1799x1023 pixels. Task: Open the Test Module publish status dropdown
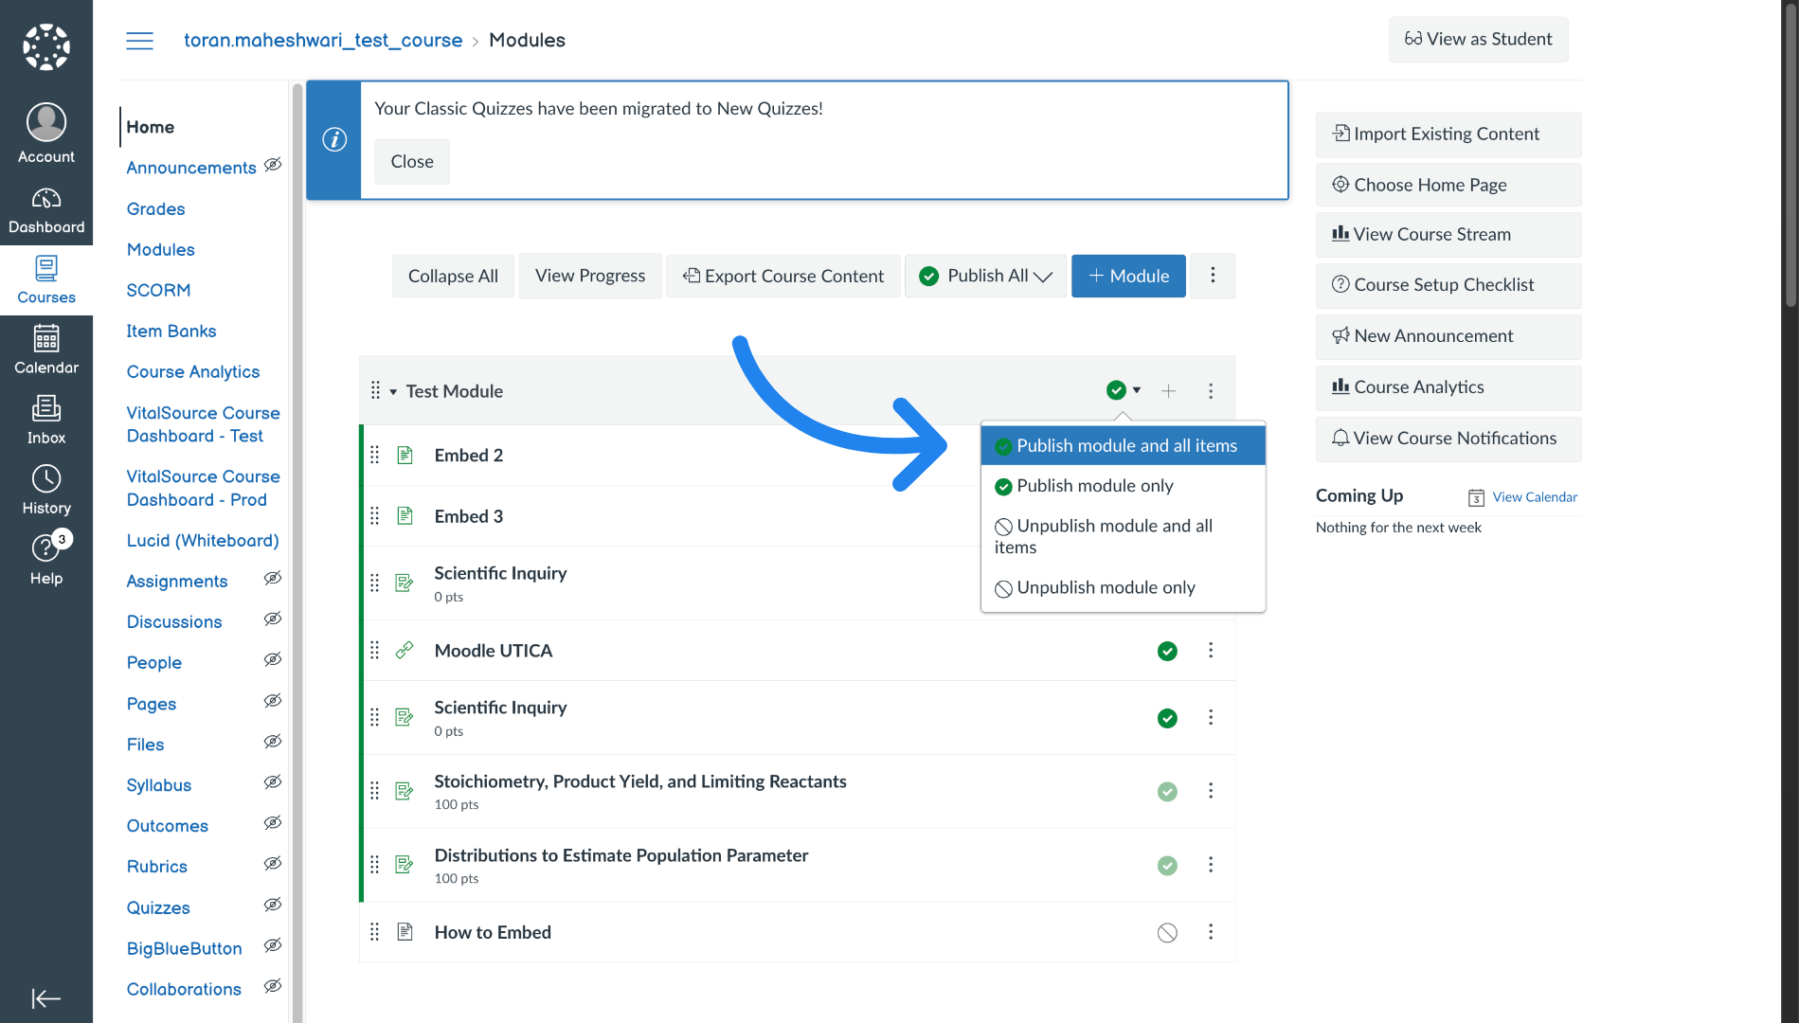click(1124, 390)
